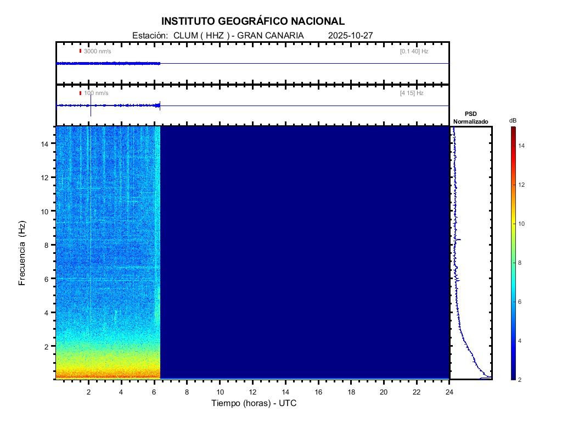The height and width of the screenshot is (422, 562).
Task: Click the 24 hour tick label on time axis
Action: (x=449, y=392)
